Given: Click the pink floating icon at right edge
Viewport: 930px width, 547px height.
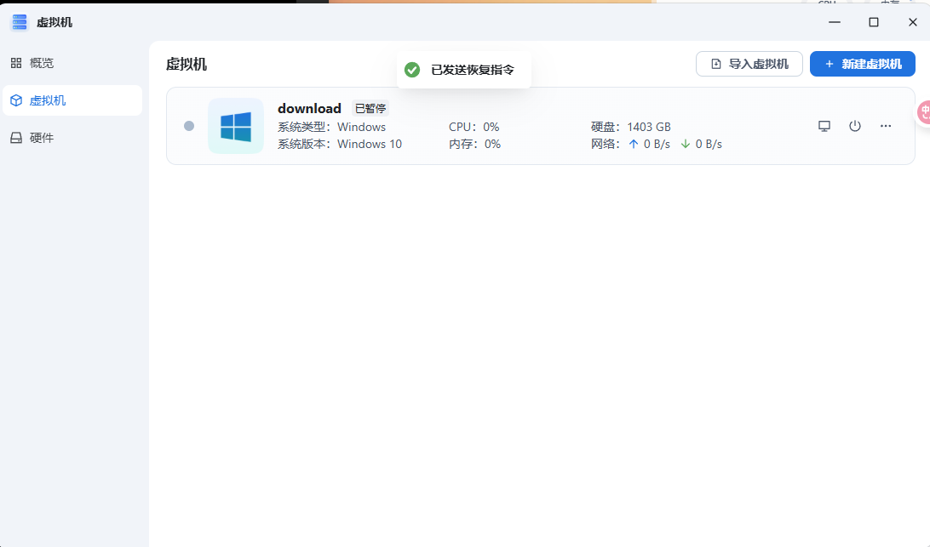Looking at the screenshot, I should click(x=924, y=112).
